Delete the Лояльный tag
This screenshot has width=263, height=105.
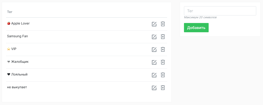(x=163, y=75)
